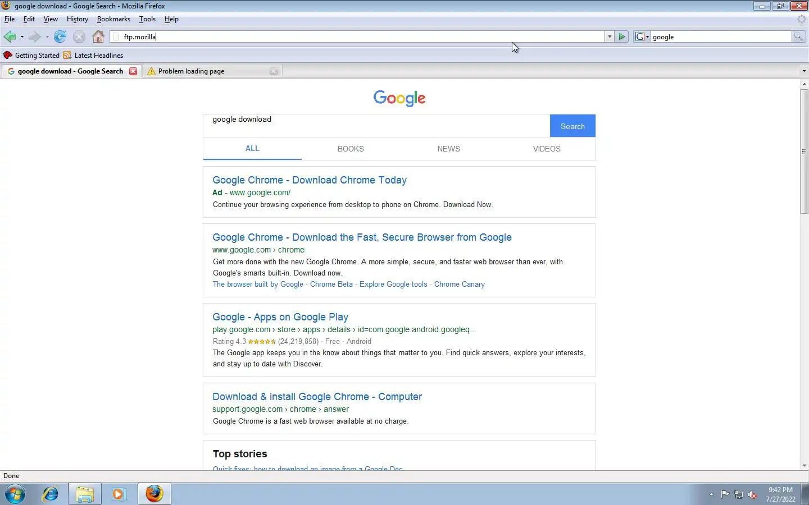Open the forward history dropdown arrow
Image resolution: width=809 pixels, height=505 pixels.
click(47, 37)
